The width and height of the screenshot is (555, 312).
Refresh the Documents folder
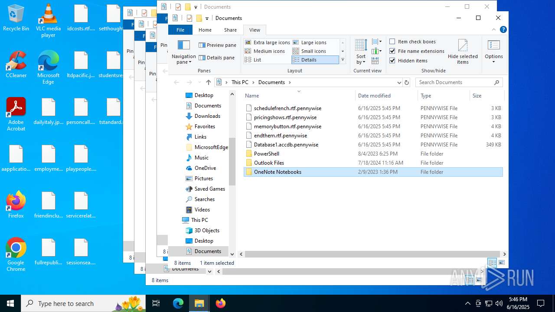407,82
